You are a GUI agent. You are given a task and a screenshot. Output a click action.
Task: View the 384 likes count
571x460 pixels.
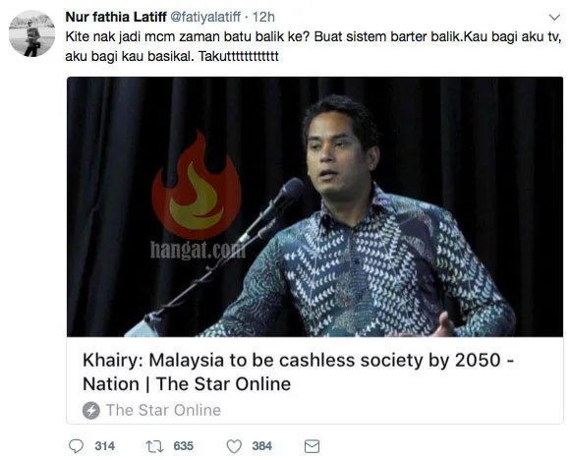[262, 446]
